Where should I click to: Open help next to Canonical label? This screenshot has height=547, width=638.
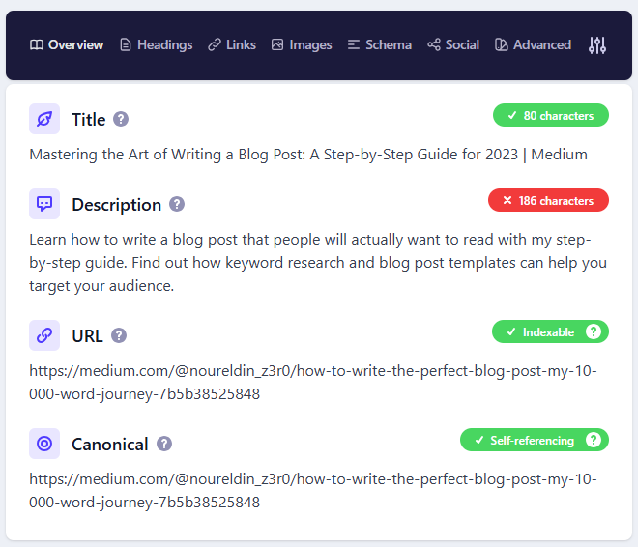click(164, 444)
